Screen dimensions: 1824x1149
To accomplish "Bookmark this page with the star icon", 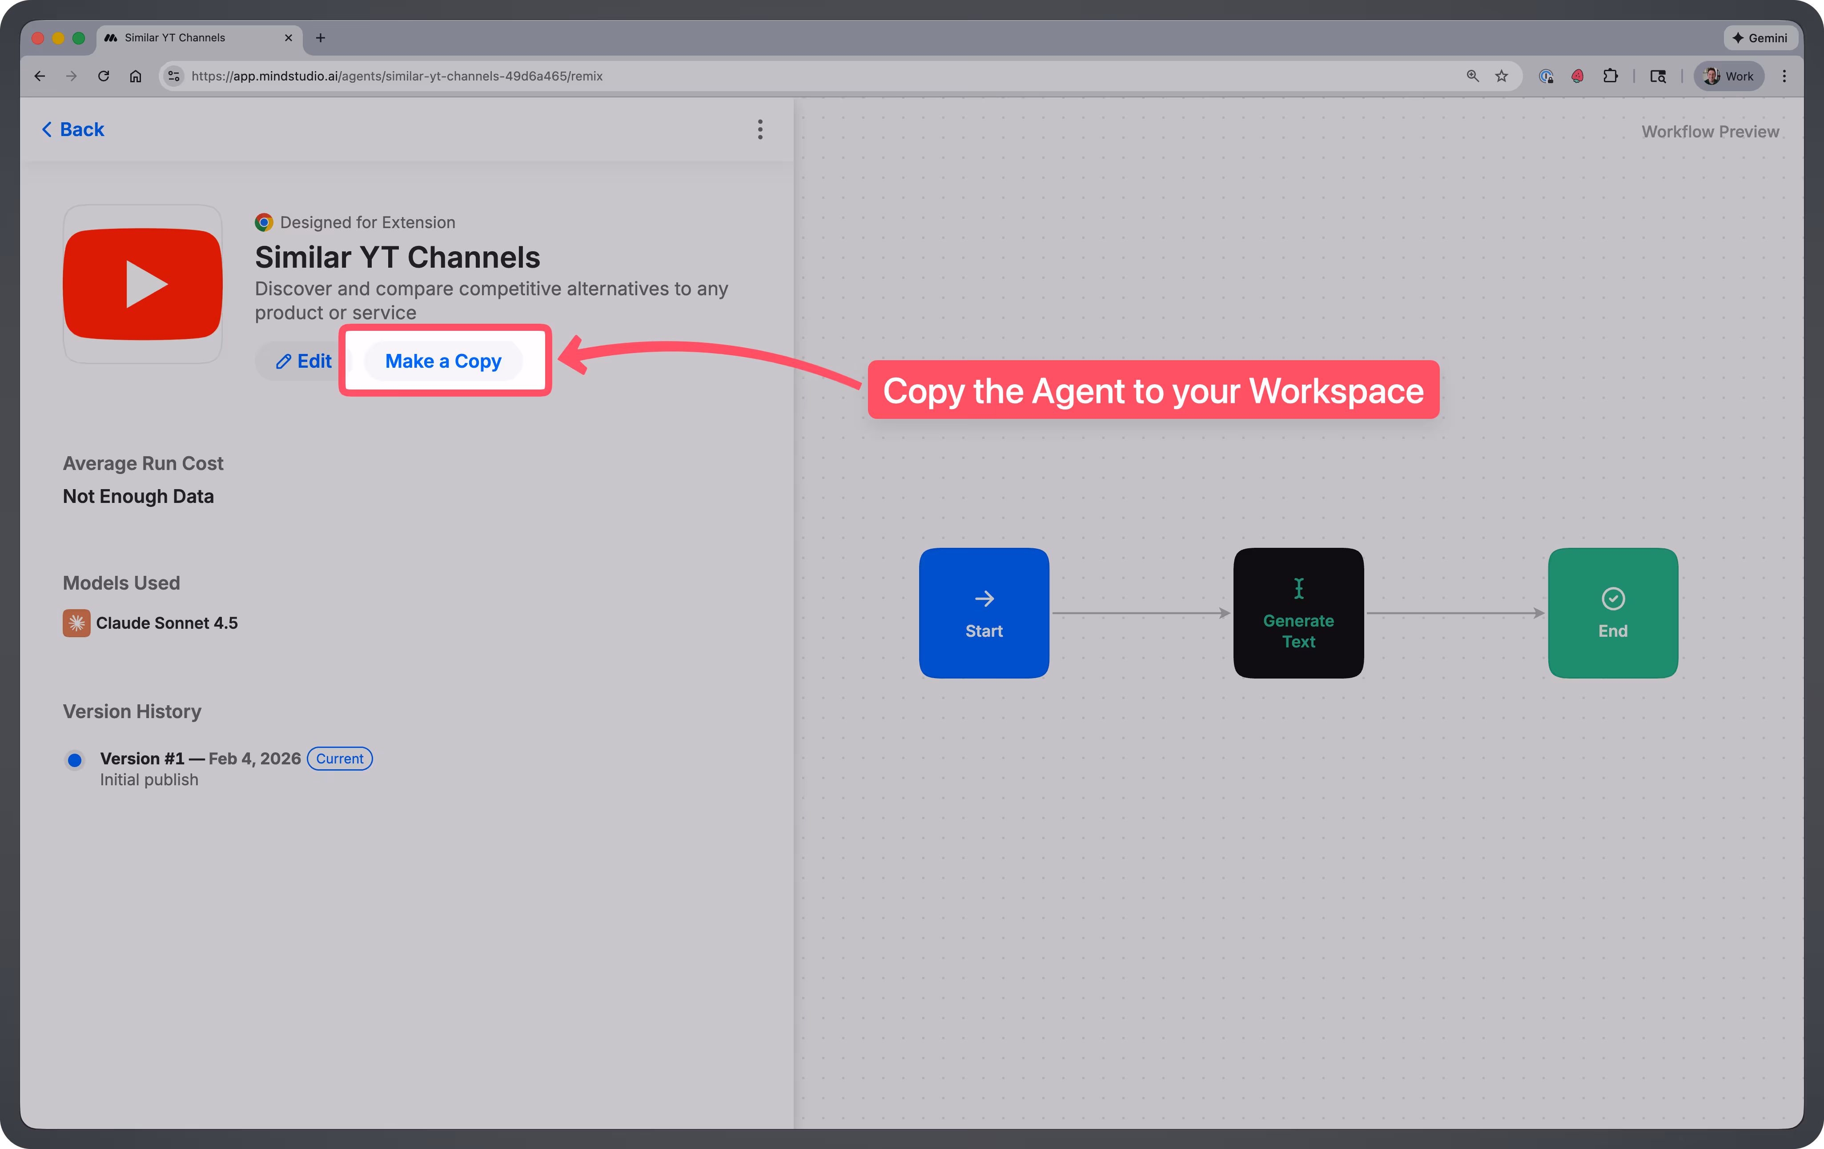I will [1502, 76].
